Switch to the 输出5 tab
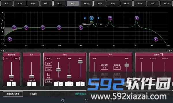This screenshot has width=173, height=103. pyautogui.click(x=126, y=3)
